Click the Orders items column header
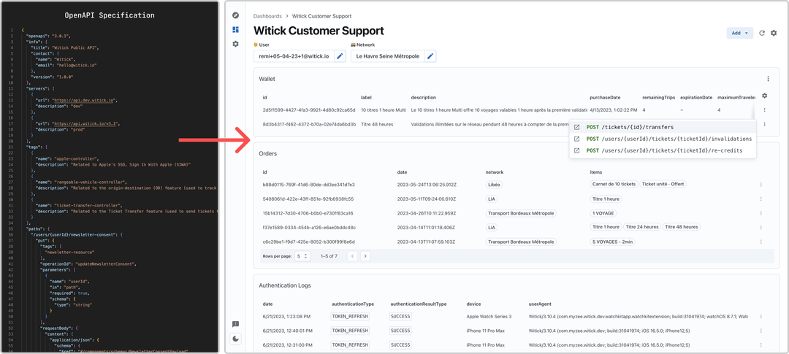This screenshot has width=789, height=354. 596,172
